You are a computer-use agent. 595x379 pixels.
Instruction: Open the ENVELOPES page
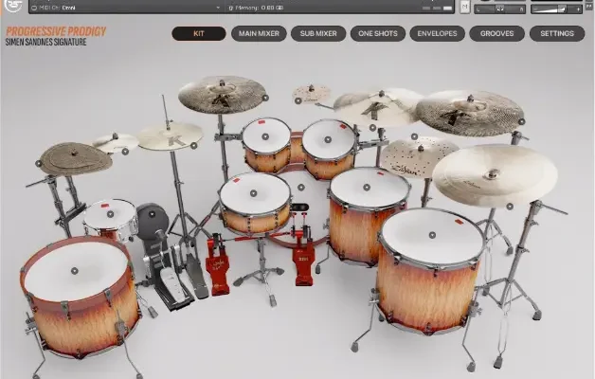point(437,33)
